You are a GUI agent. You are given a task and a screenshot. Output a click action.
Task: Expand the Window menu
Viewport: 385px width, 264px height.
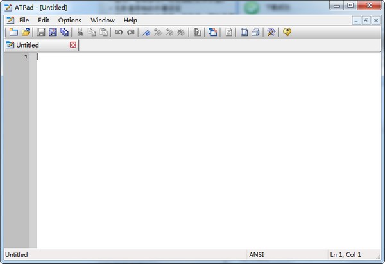click(x=103, y=20)
